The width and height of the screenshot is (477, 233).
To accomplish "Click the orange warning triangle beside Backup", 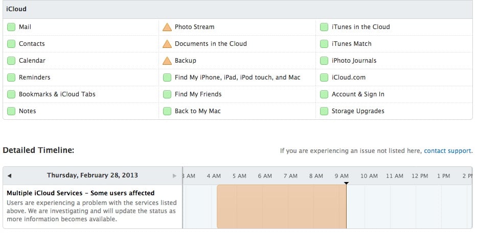I will pyautogui.click(x=167, y=61).
